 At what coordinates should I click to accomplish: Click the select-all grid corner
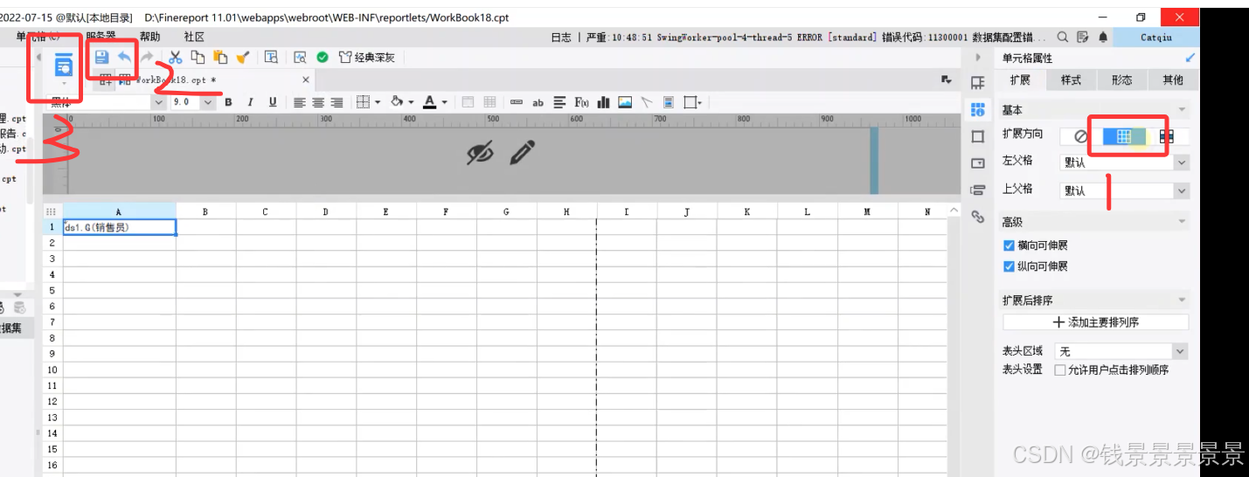tap(52, 211)
